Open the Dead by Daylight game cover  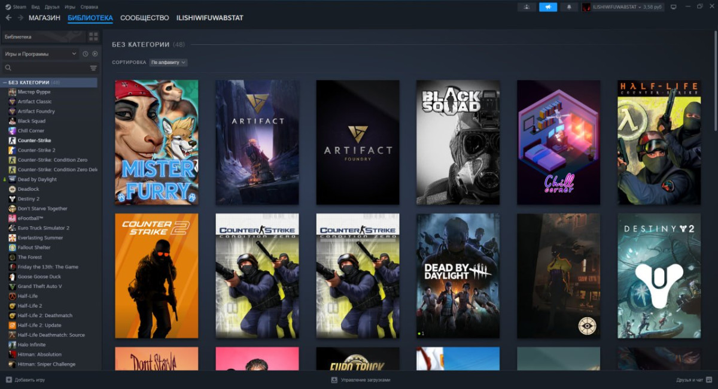(458, 276)
